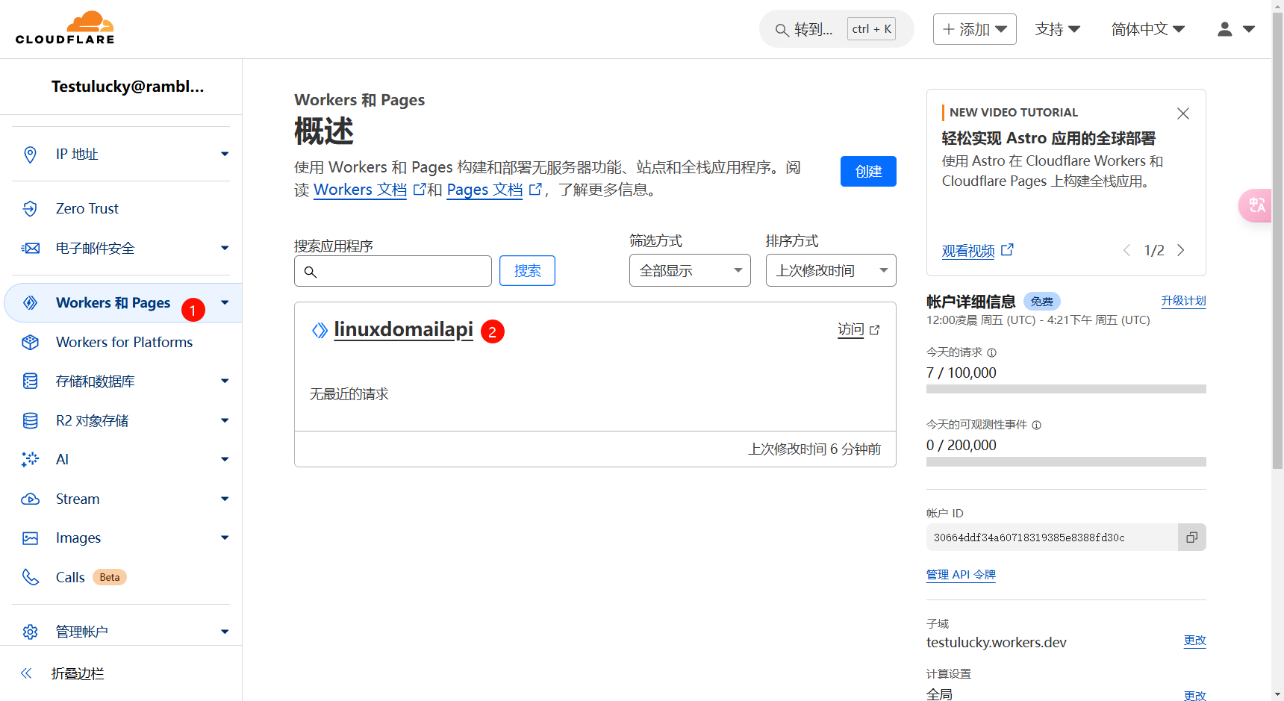Click the 今天的请求 info icon
1284x701 pixels.
992,352
